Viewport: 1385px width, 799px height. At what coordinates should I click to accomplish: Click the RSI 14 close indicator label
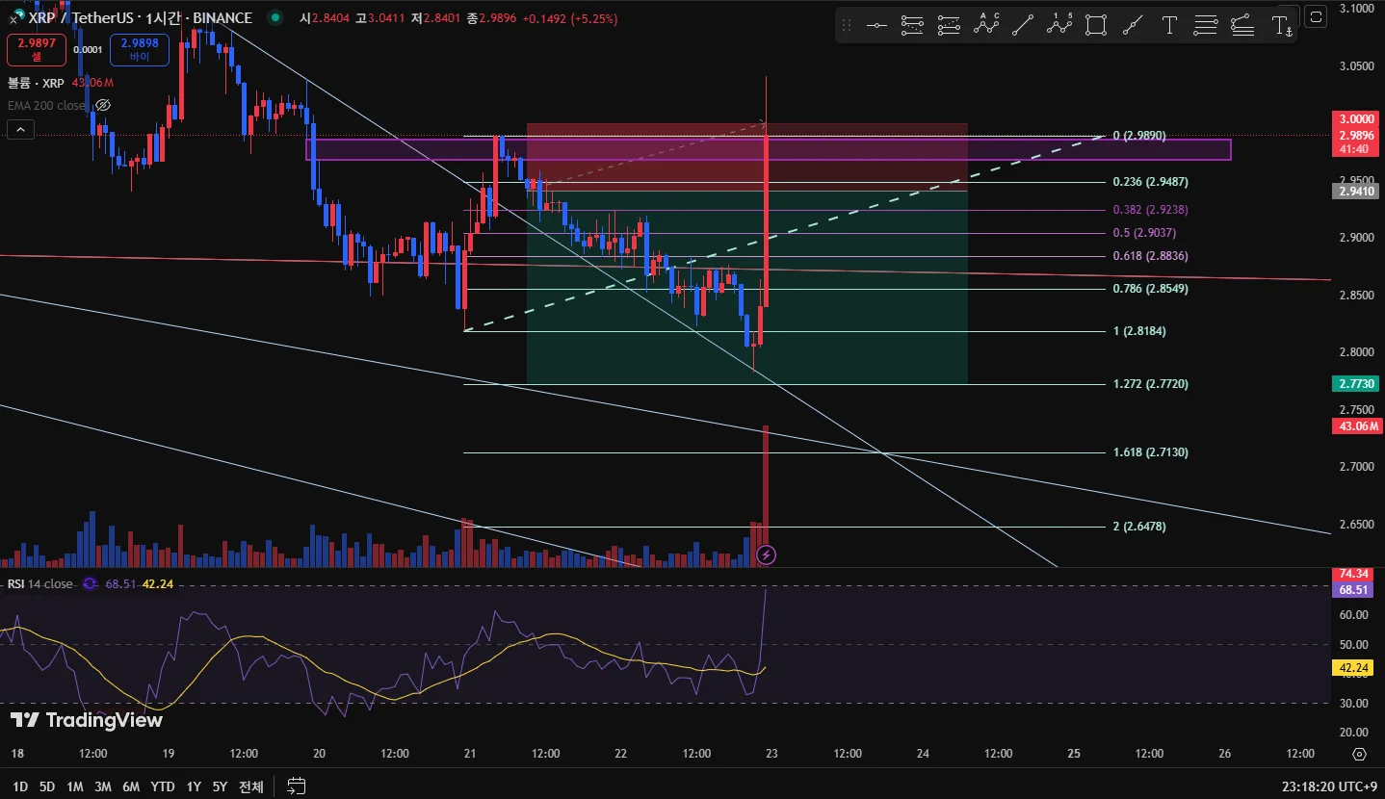click(39, 583)
